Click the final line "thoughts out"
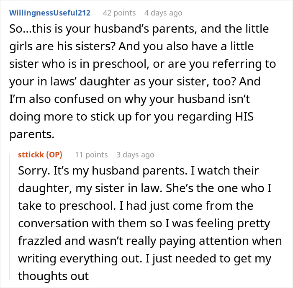Screen dimensions: 293x288 coord(53,276)
